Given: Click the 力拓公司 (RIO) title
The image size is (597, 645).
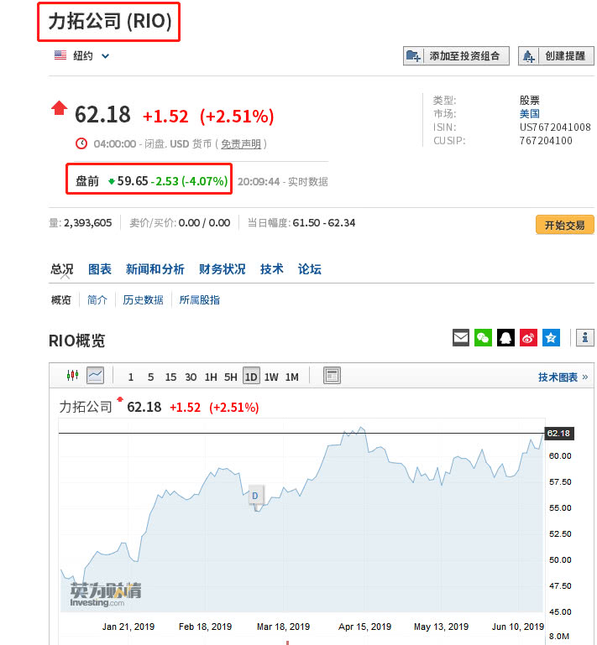Looking at the screenshot, I should [109, 22].
